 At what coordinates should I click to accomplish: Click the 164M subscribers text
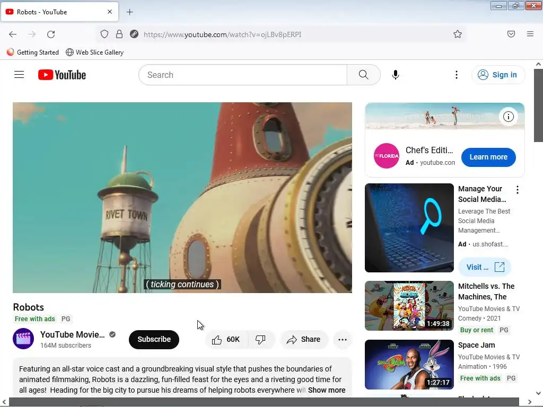tap(66, 346)
